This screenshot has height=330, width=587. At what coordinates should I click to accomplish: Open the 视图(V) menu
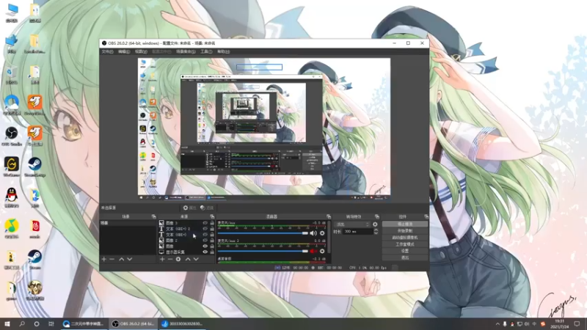point(141,51)
